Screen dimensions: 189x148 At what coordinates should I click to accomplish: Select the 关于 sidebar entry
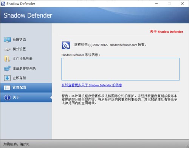click(26, 97)
